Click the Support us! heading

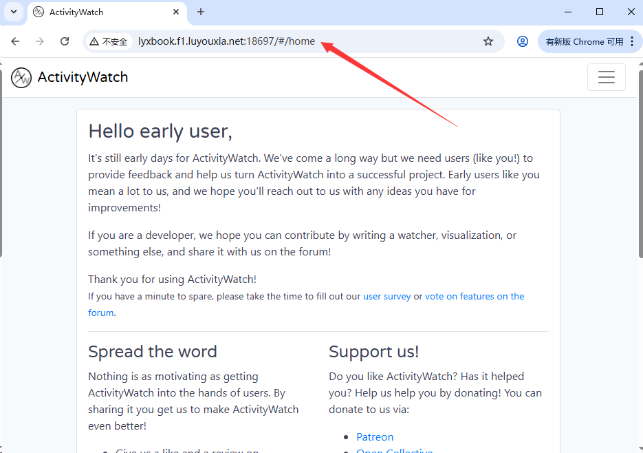pyautogui.click(x=373, y=352)
